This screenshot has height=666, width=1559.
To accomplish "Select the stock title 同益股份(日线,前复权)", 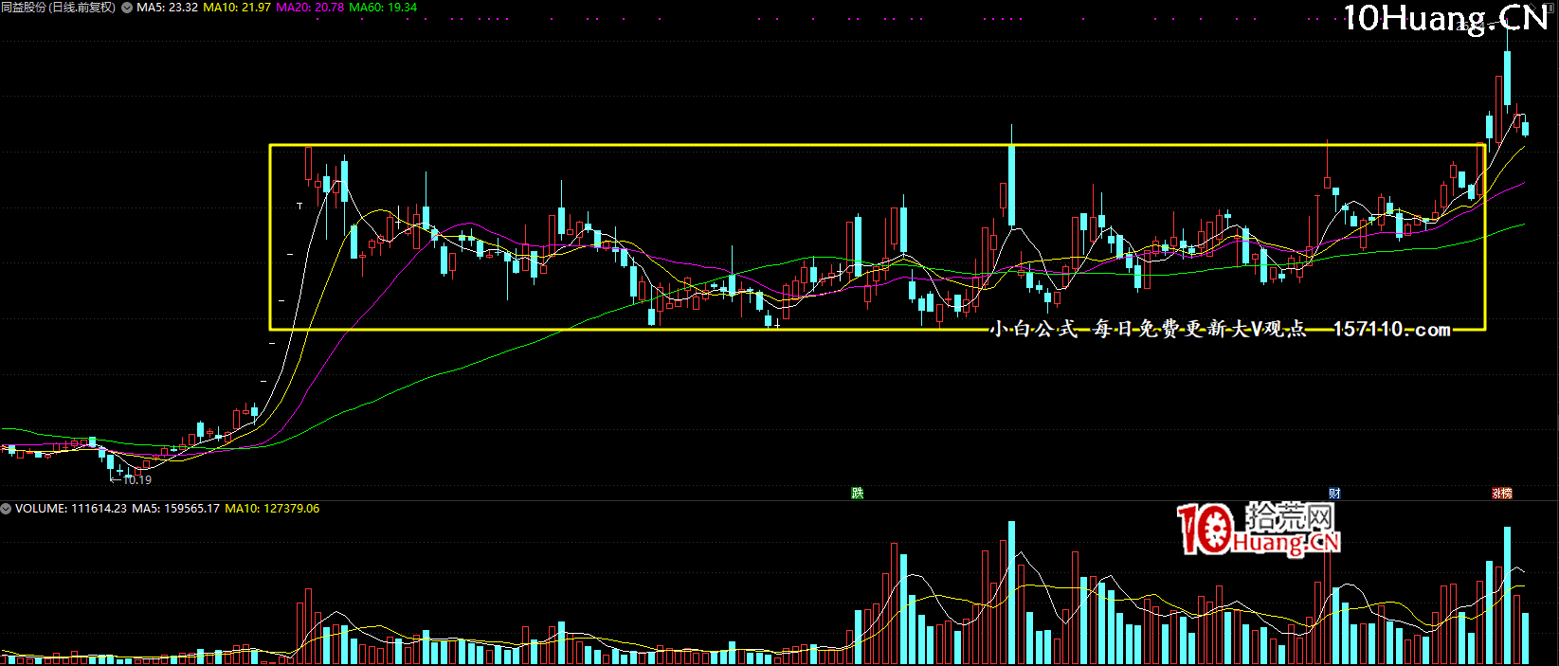I will 59,8.
